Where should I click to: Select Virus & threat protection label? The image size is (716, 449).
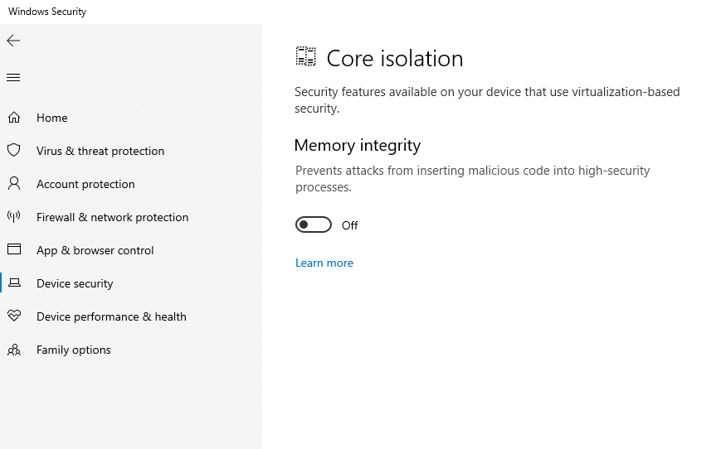(x=100, y=151)
